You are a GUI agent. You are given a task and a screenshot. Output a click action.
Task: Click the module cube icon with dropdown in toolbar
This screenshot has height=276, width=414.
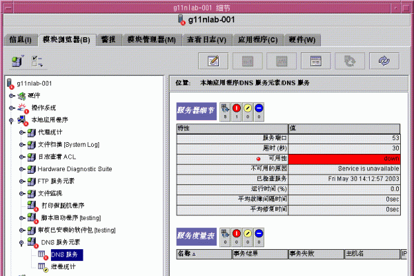coord(18,61)
